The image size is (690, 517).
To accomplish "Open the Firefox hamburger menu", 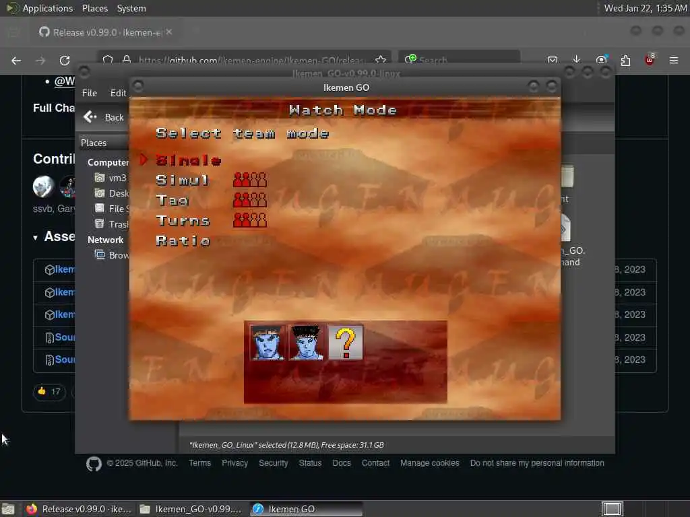I will click(x=674, y=60).
